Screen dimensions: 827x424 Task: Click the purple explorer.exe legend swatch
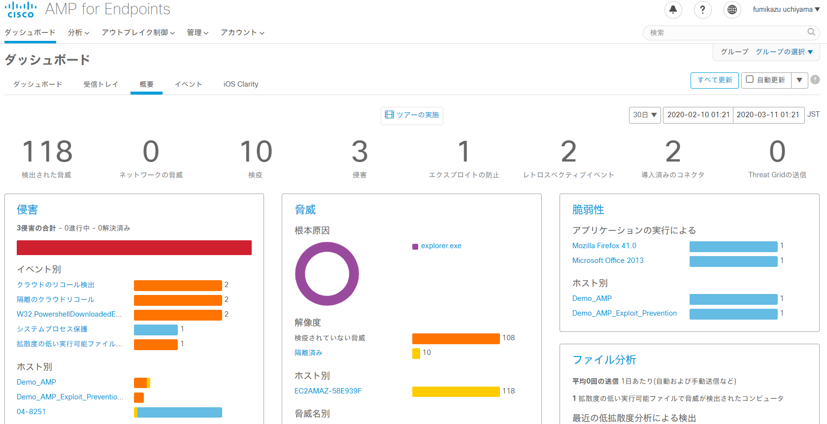(x=415, y=246)
